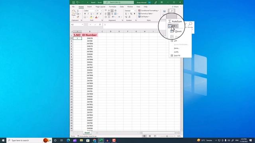Click the Insert Function fx icon
Screen dimensions: 255x143
tap(100, 25)
